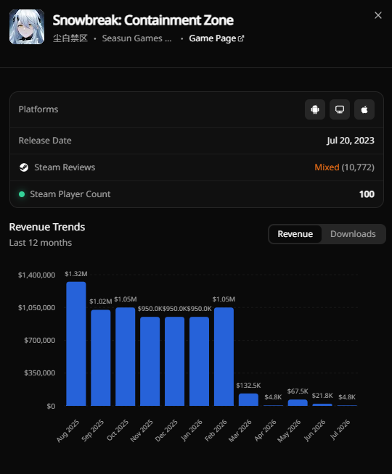Click the external link icon beside Game Page
This screenshot has width=392, height=474.
pyautogui.click(x=241, y=38)
